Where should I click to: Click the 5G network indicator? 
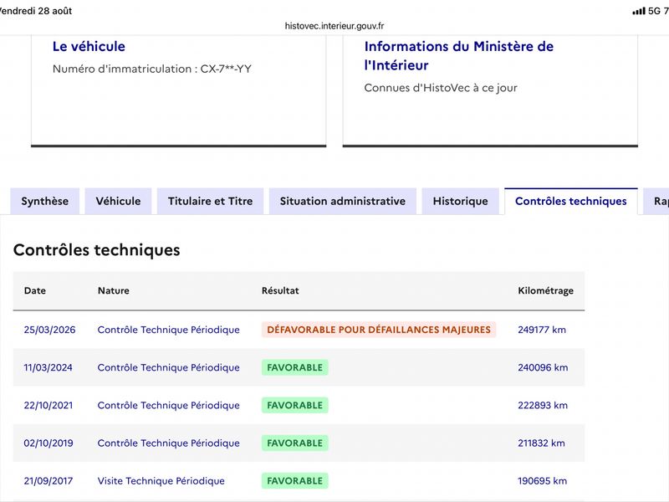tap(654, 11)
